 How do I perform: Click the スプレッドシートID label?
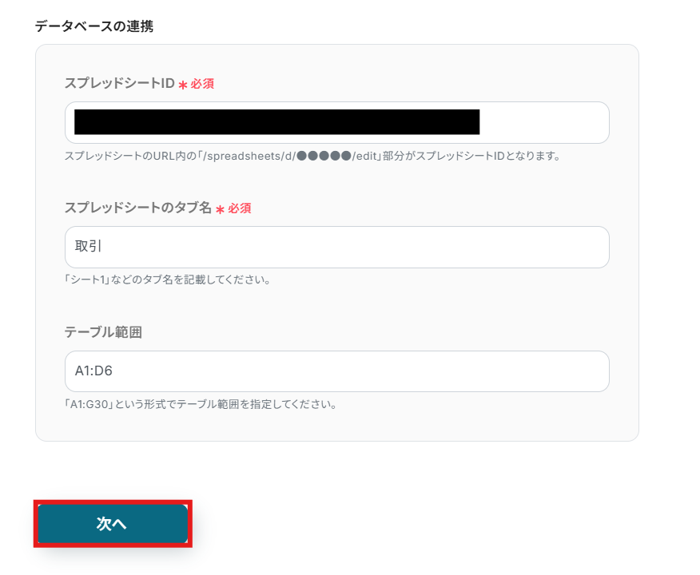119,83
